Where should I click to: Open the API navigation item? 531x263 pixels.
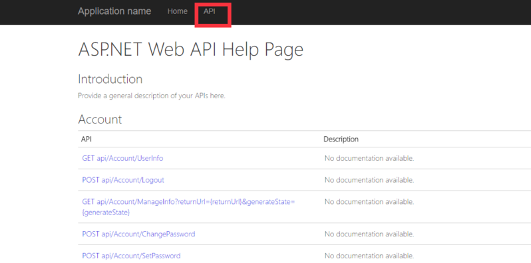(210, 11)
